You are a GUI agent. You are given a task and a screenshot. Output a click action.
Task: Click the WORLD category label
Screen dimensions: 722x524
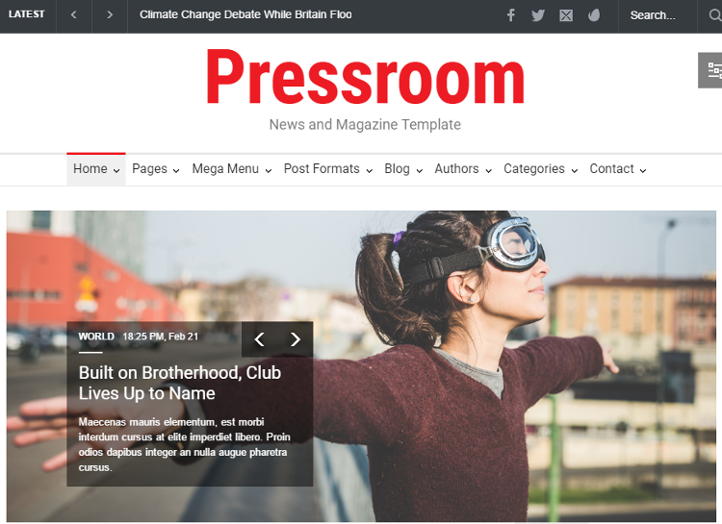(x=96, y=337)
